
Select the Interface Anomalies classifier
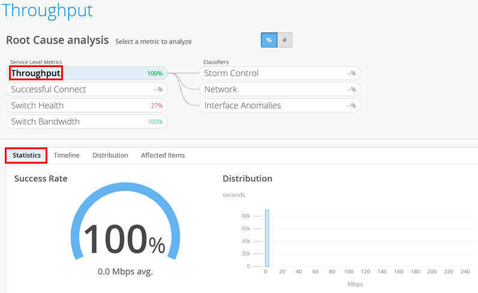[x=279, y=105]
